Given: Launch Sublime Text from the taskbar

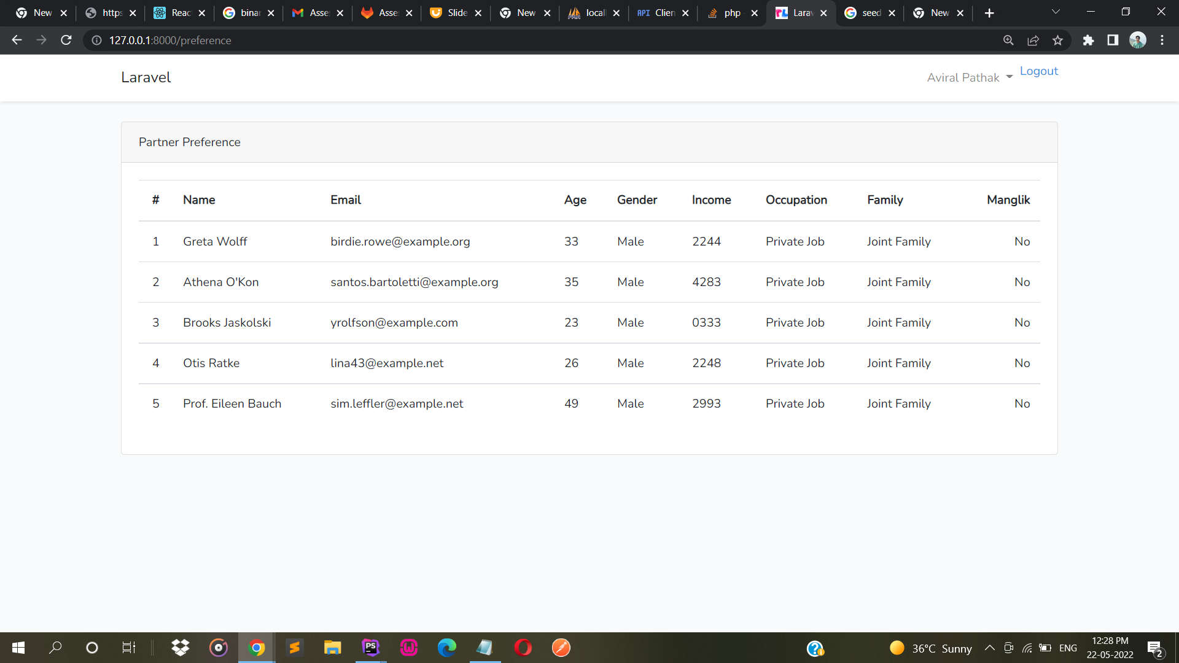Looking at the screenshot, I should 294,647.
